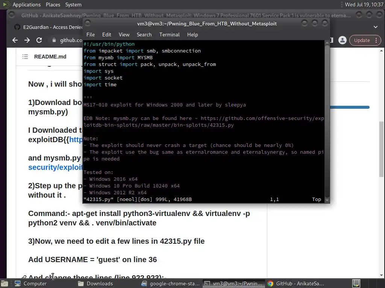Open the System menu in top panel
Viewport: 385px width, 288px height.
[x=73, y=4]
